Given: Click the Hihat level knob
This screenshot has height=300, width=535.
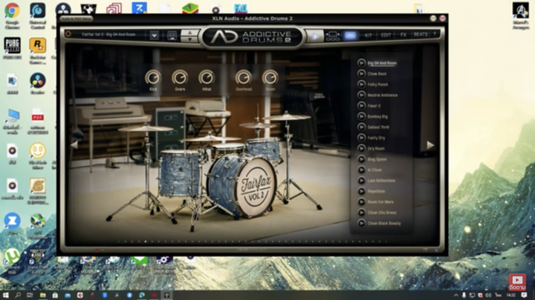Looking at the screenshot, I should coord(207,78).
